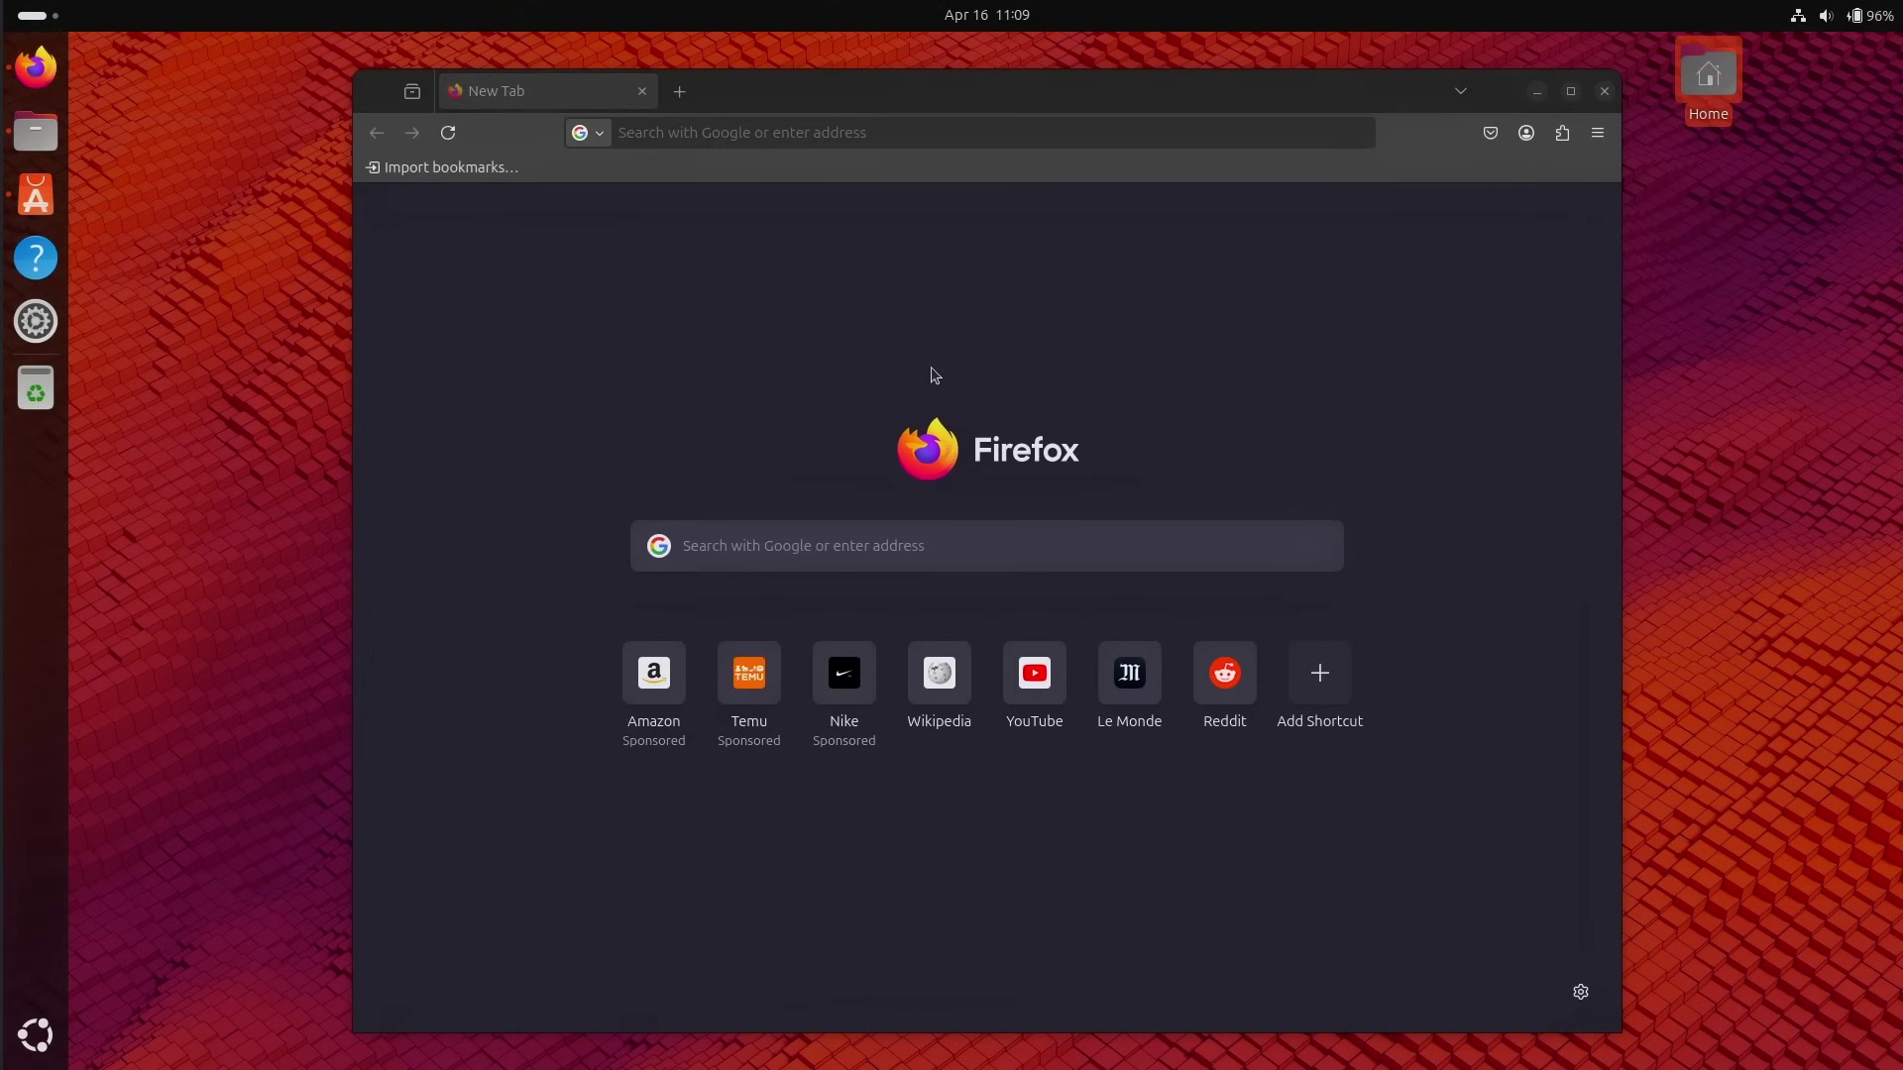
Task: Click the Import bookmarks link
Action: pyautogui.click(x=442, y=166)
